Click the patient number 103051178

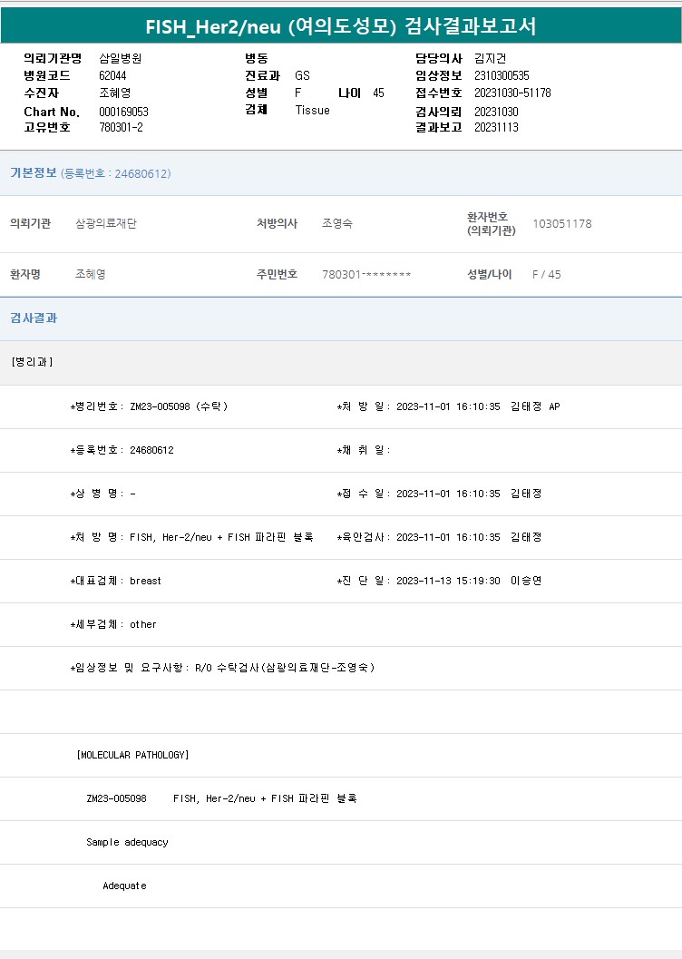tap(561, 224)
